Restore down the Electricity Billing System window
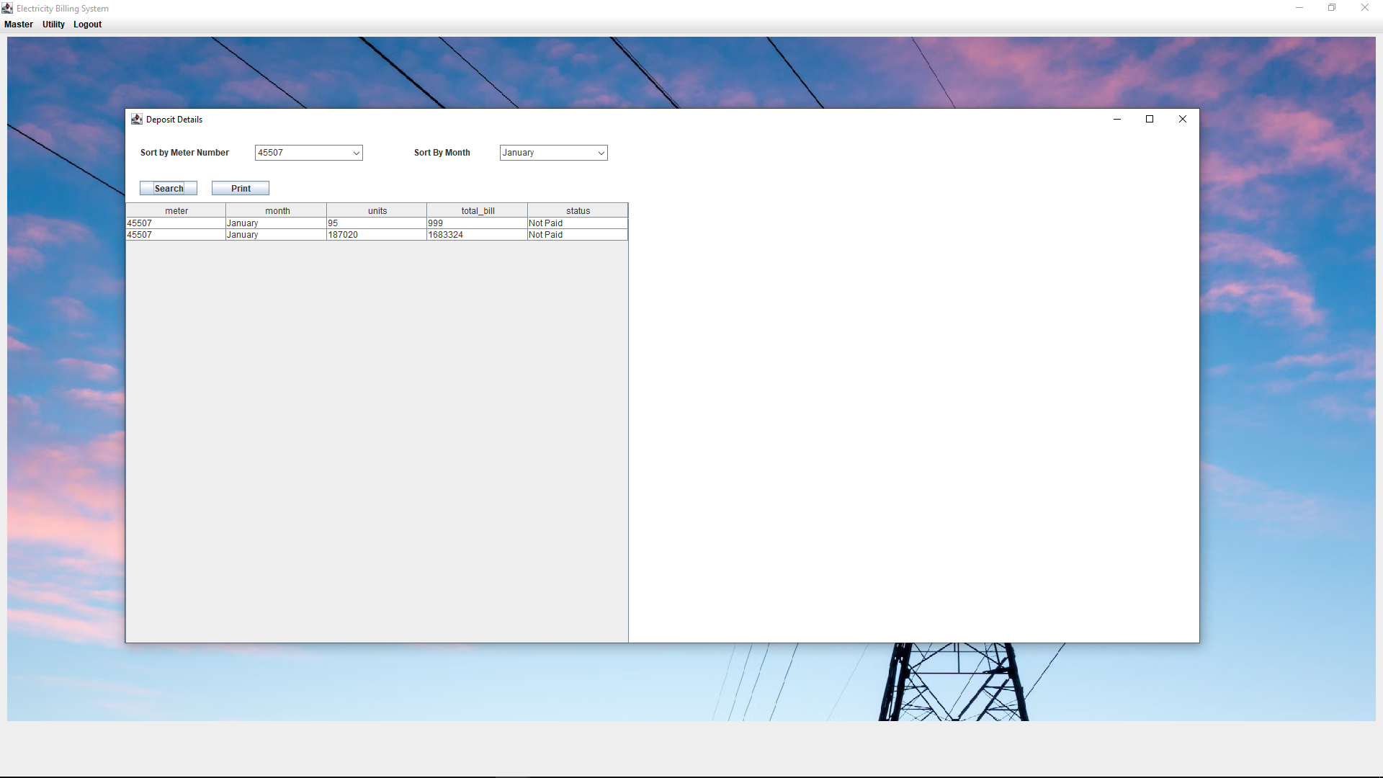This screenshot has height=778, width=1383. [x=1332, y=8]
